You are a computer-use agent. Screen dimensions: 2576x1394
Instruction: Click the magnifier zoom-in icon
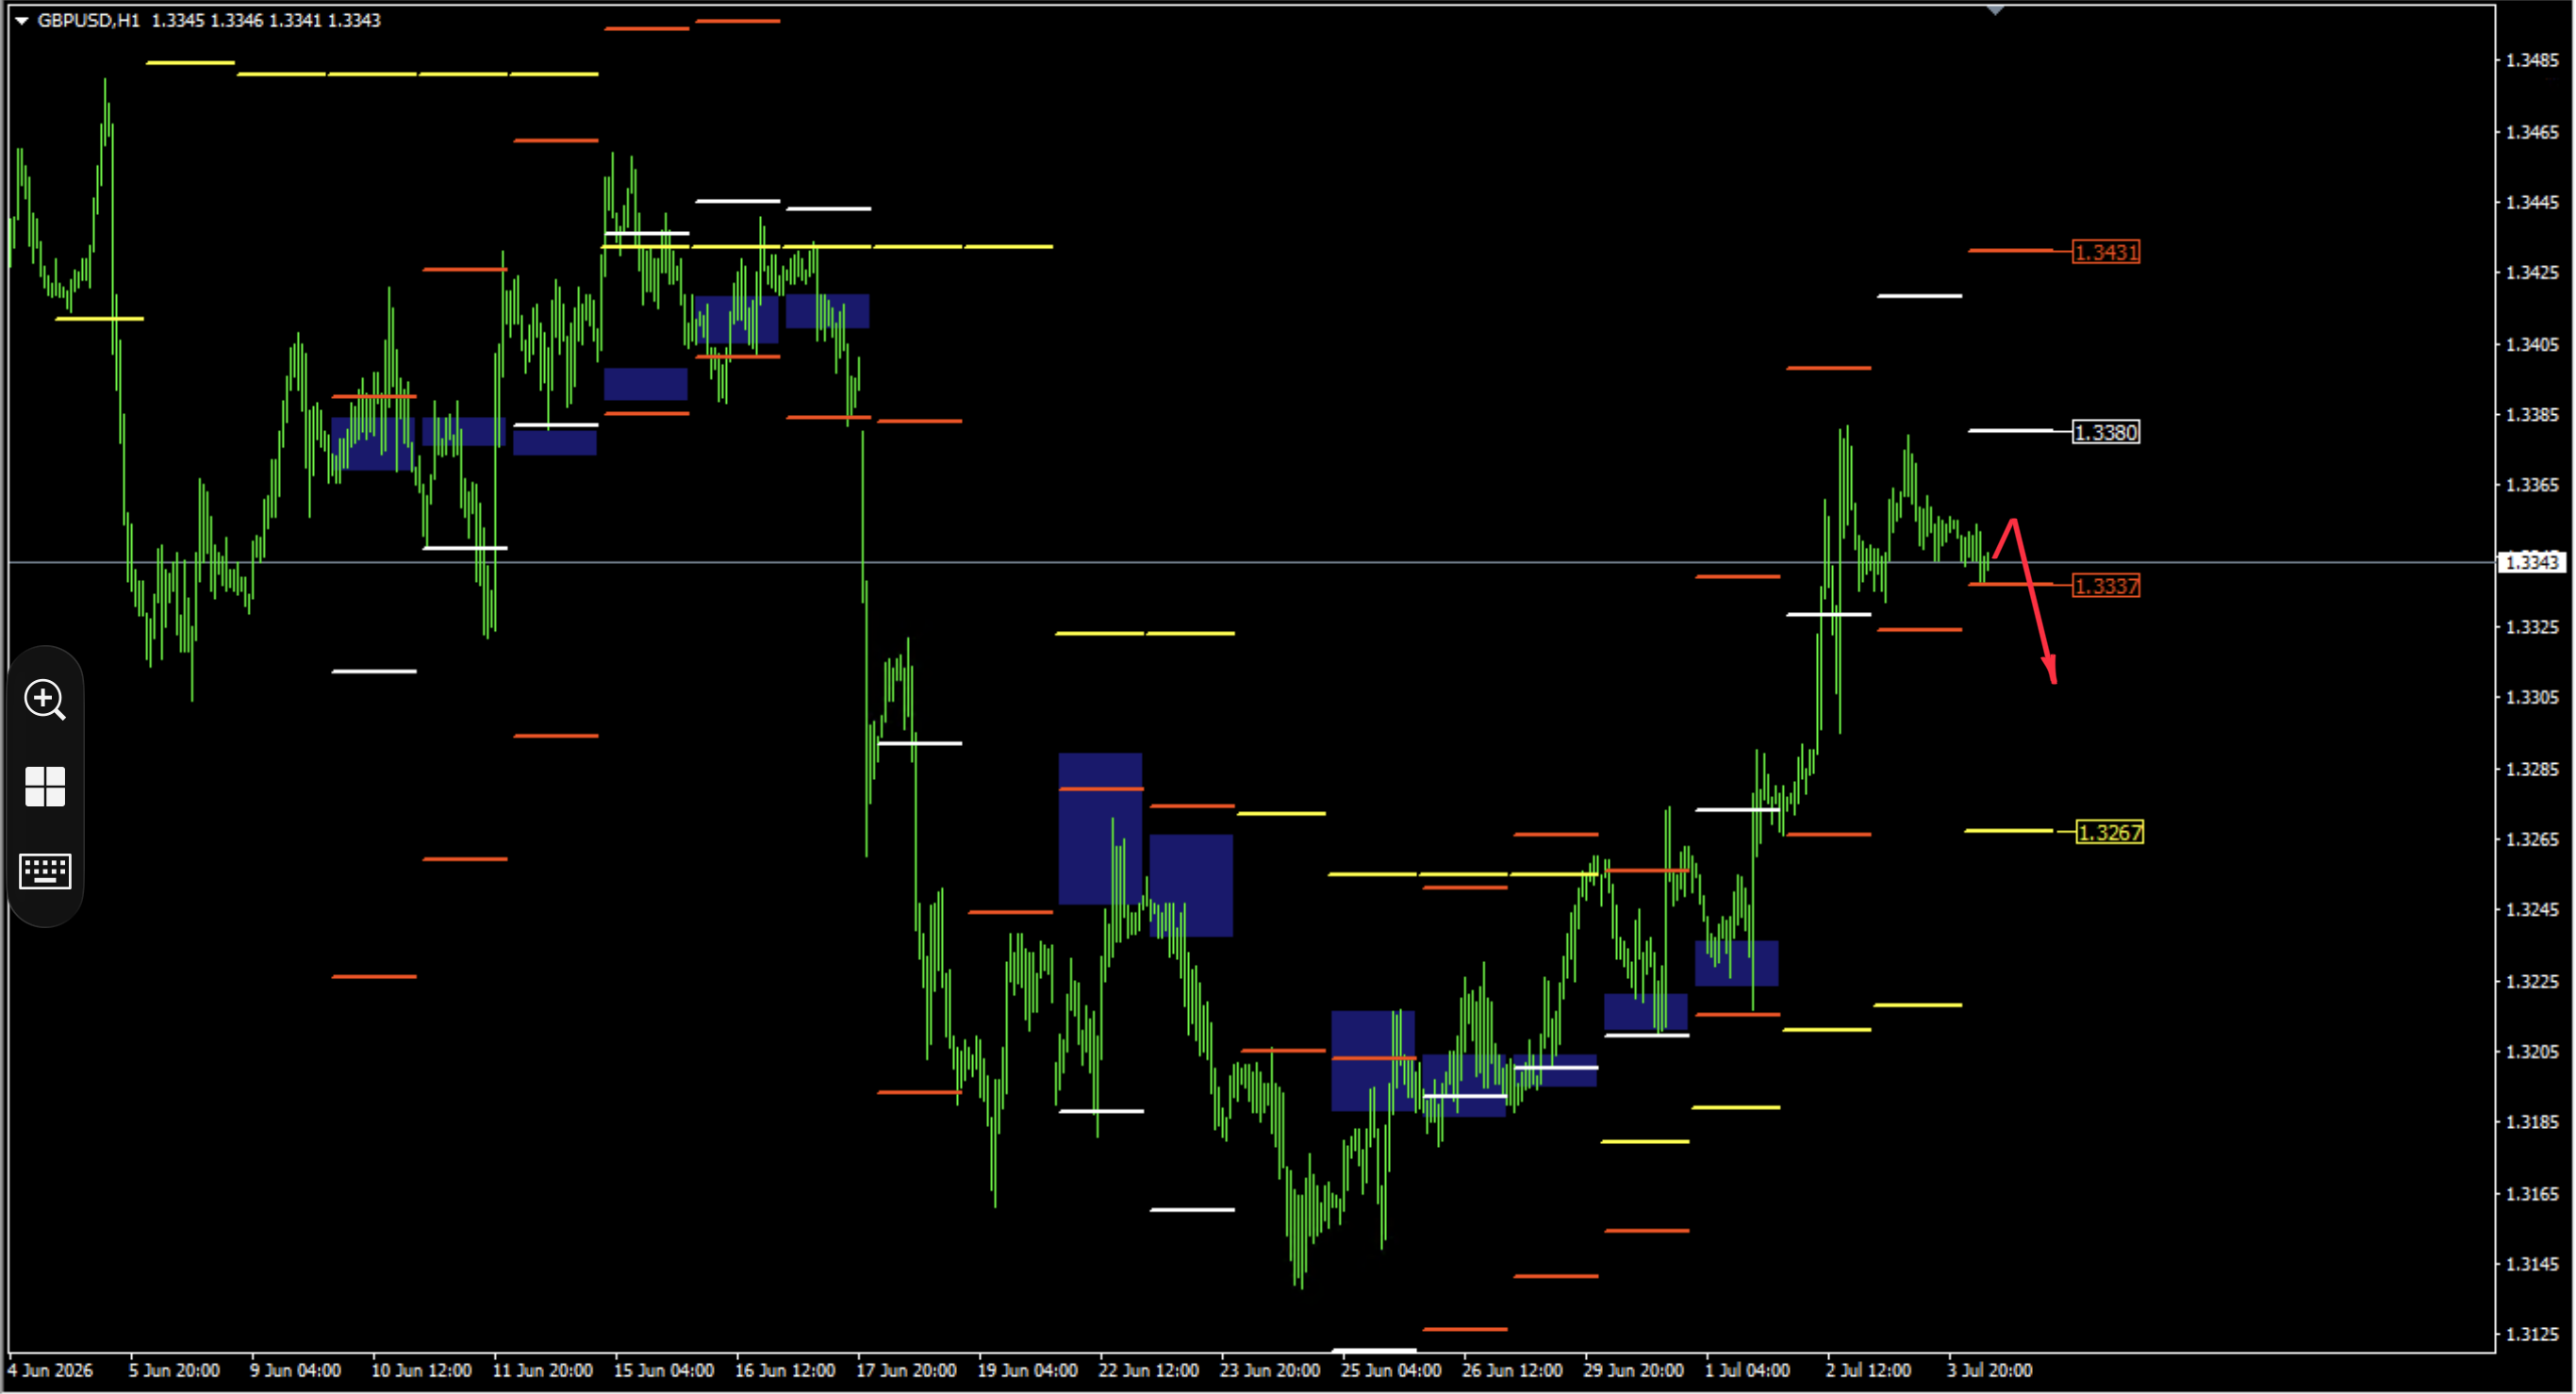tap(45, 699)
